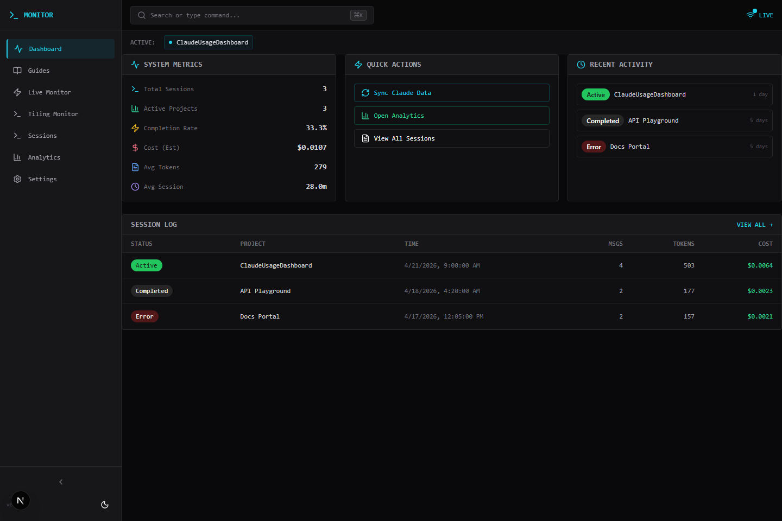The height and width of the screenshot is (521, 782).
Task: Click the Dashboard pulse icon in sidebar
Action: point(18,49)
